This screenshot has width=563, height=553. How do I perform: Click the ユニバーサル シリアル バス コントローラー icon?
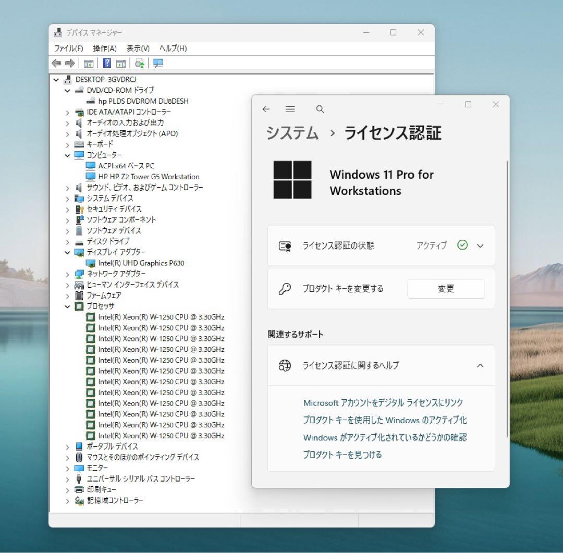click(x=79, y=478)
